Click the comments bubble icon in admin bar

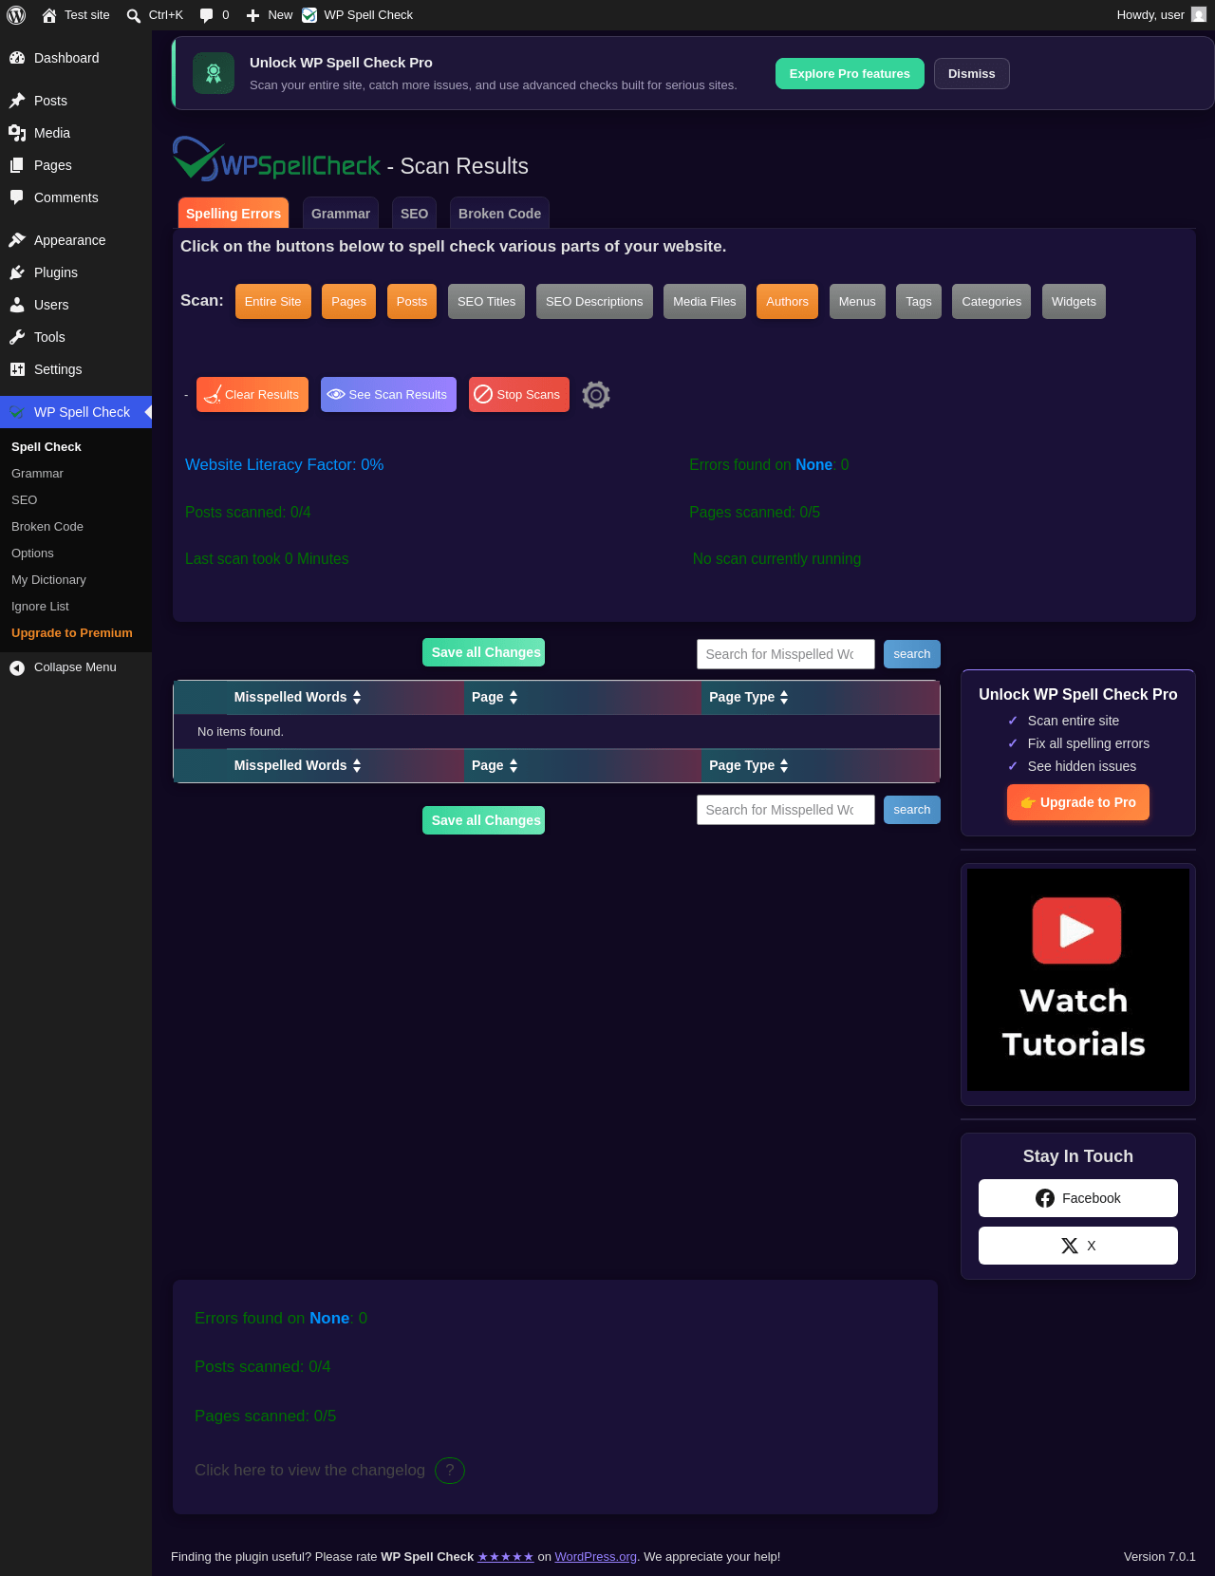(x=206, y=15)
